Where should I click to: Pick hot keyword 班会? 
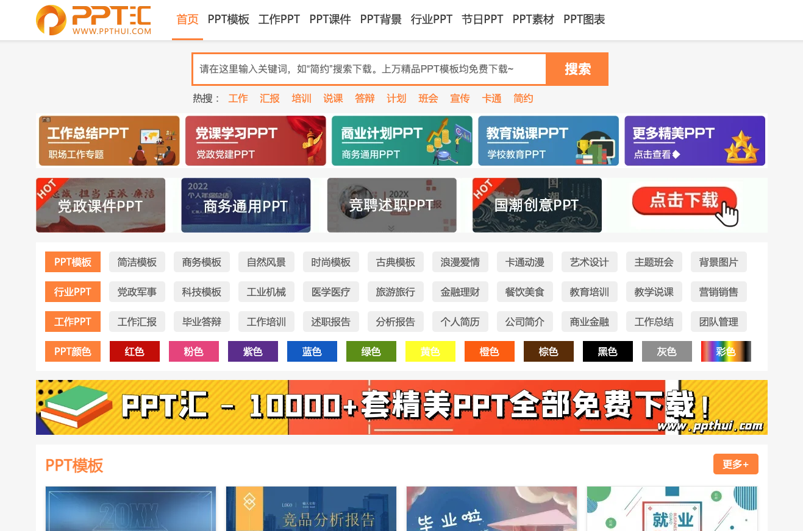tap(429, 99)
